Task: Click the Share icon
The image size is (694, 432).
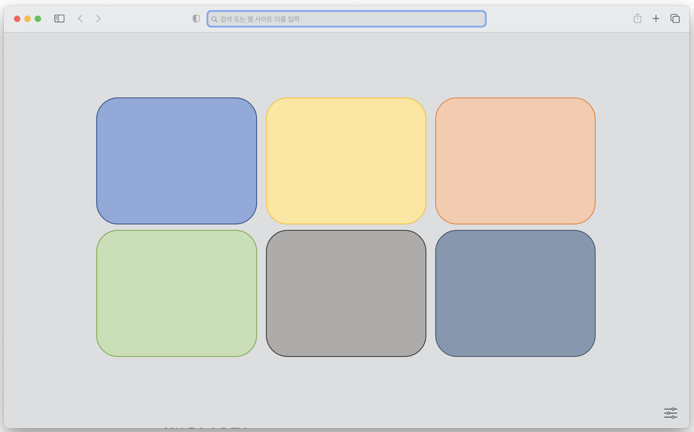Action: click(637, 18)
